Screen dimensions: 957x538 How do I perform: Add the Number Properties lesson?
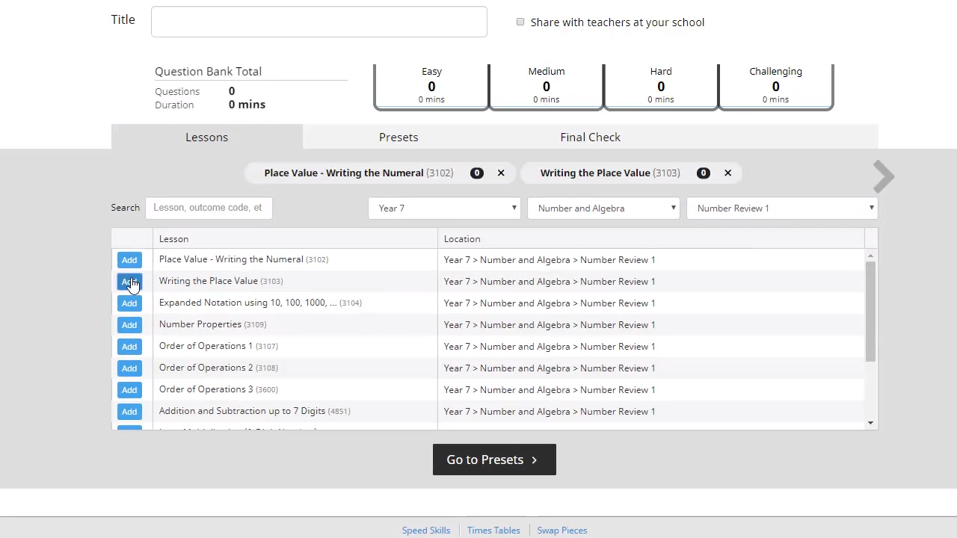click(x=129, y=325)
